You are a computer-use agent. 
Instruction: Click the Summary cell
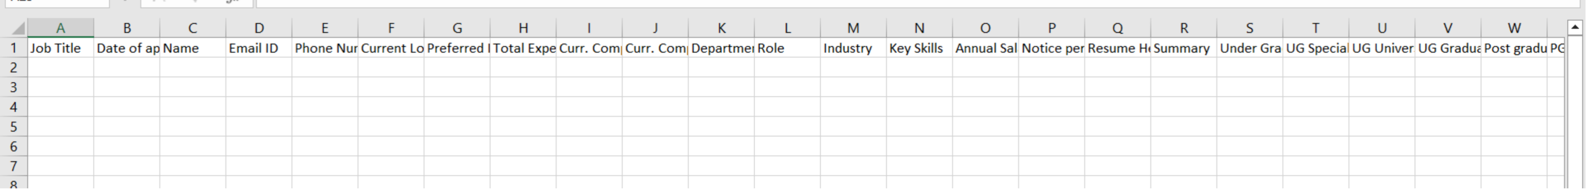point(1184,48)
